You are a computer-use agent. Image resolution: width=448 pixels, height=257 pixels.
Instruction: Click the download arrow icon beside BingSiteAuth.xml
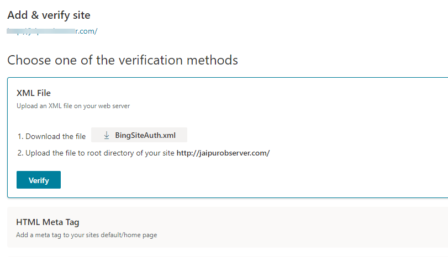pyautogui.click(x=107, y=135)
